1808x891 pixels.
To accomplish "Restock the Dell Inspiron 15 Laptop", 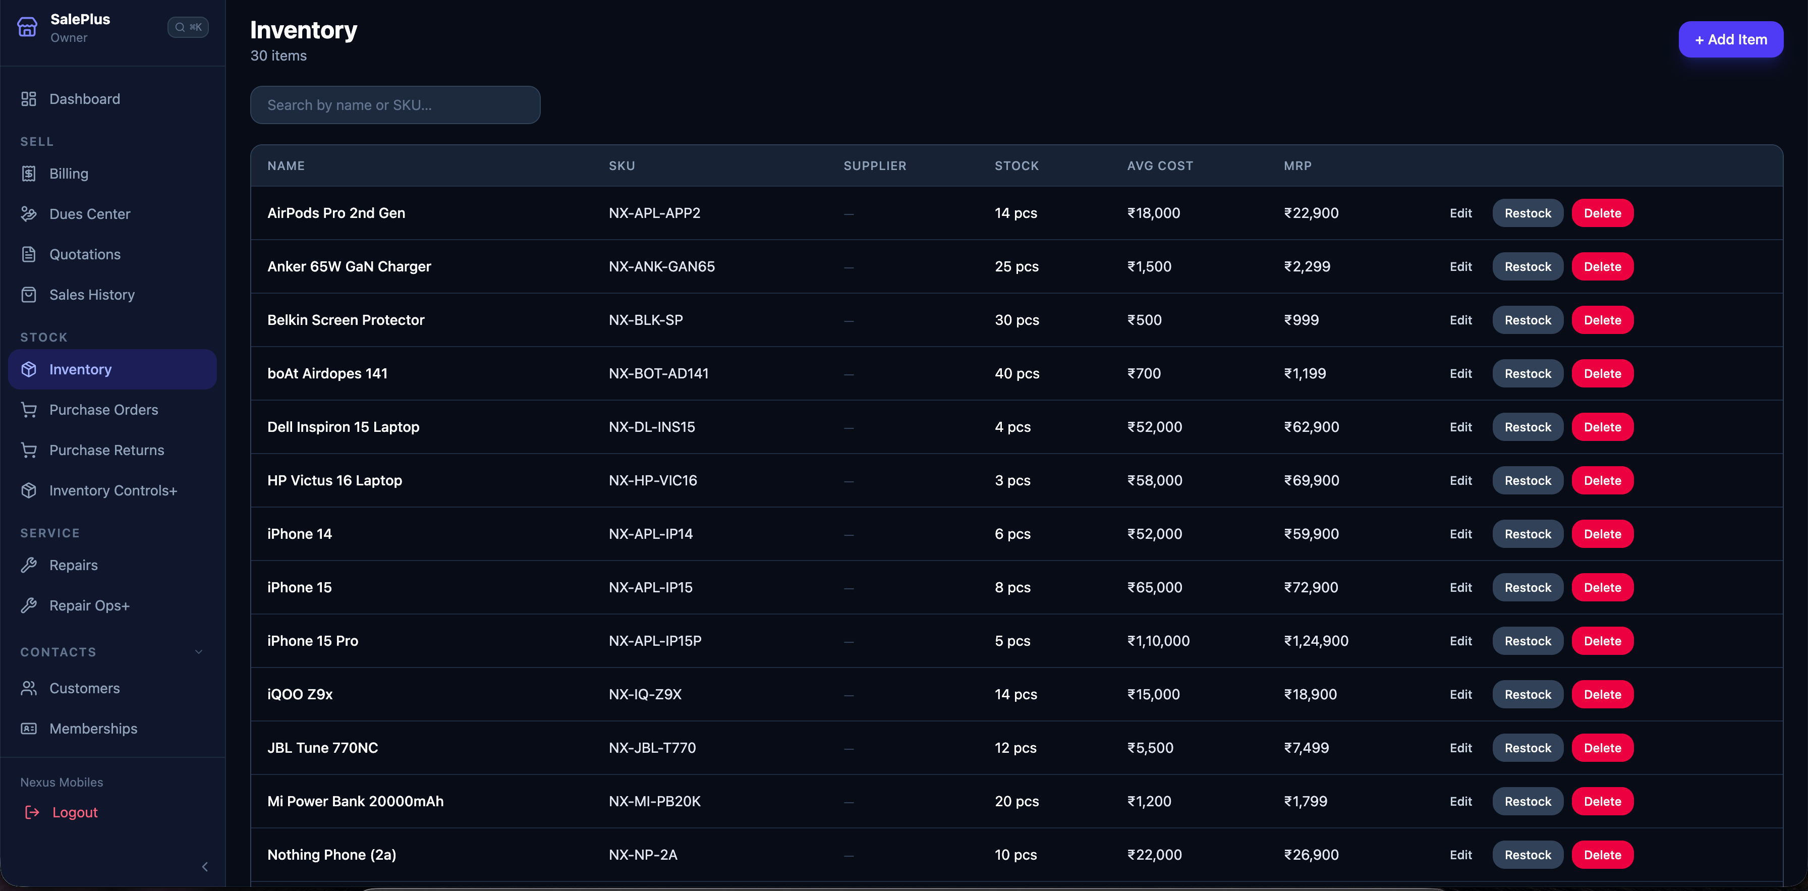I will 1527,426.
